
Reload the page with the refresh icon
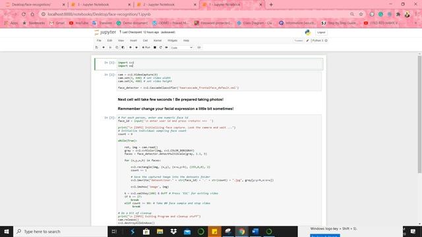[x=24, y=14]
